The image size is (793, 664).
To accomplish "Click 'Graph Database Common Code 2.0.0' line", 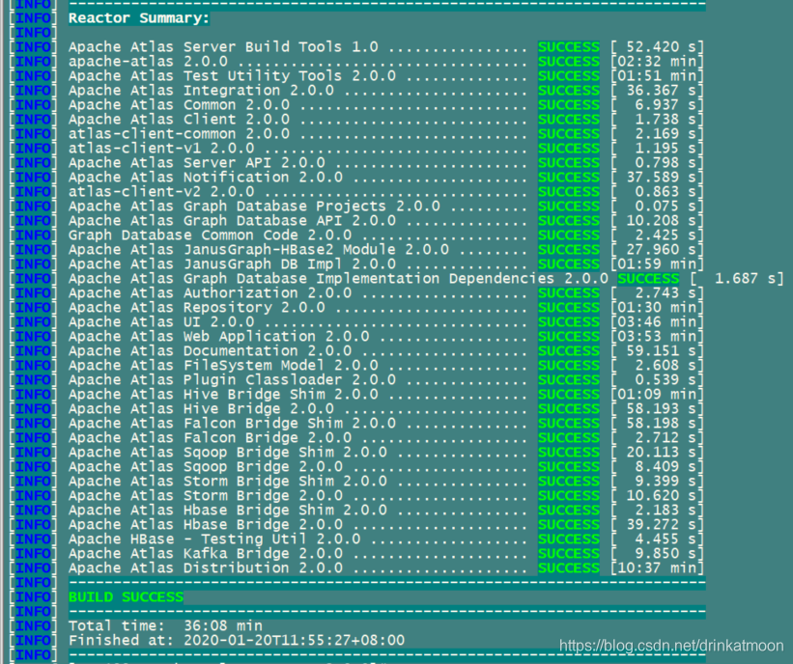I will coord(210,235).
